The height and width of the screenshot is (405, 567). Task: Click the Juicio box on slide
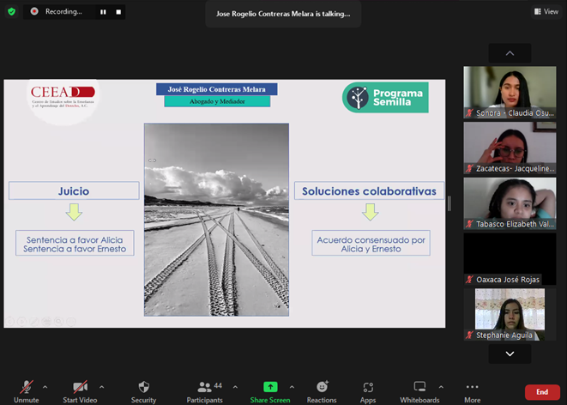74,190
